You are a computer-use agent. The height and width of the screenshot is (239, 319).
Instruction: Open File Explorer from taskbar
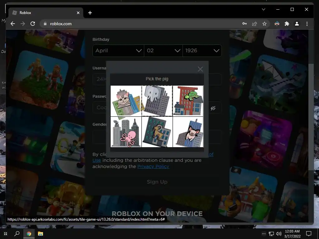(x=40, y=234)
